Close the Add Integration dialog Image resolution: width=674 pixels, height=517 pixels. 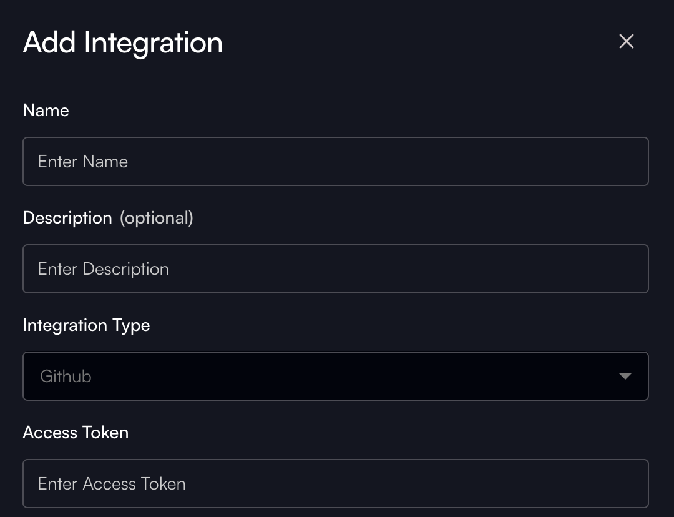[626, 42]
